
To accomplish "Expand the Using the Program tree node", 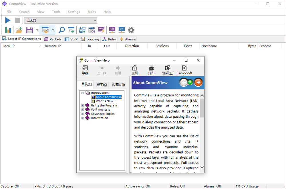I will [83, 105].
